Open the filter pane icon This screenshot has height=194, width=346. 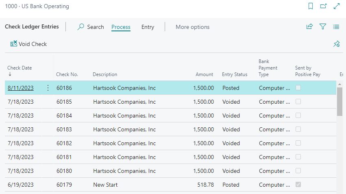(323, 27)
